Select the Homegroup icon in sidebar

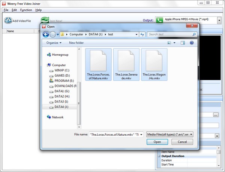49,55
